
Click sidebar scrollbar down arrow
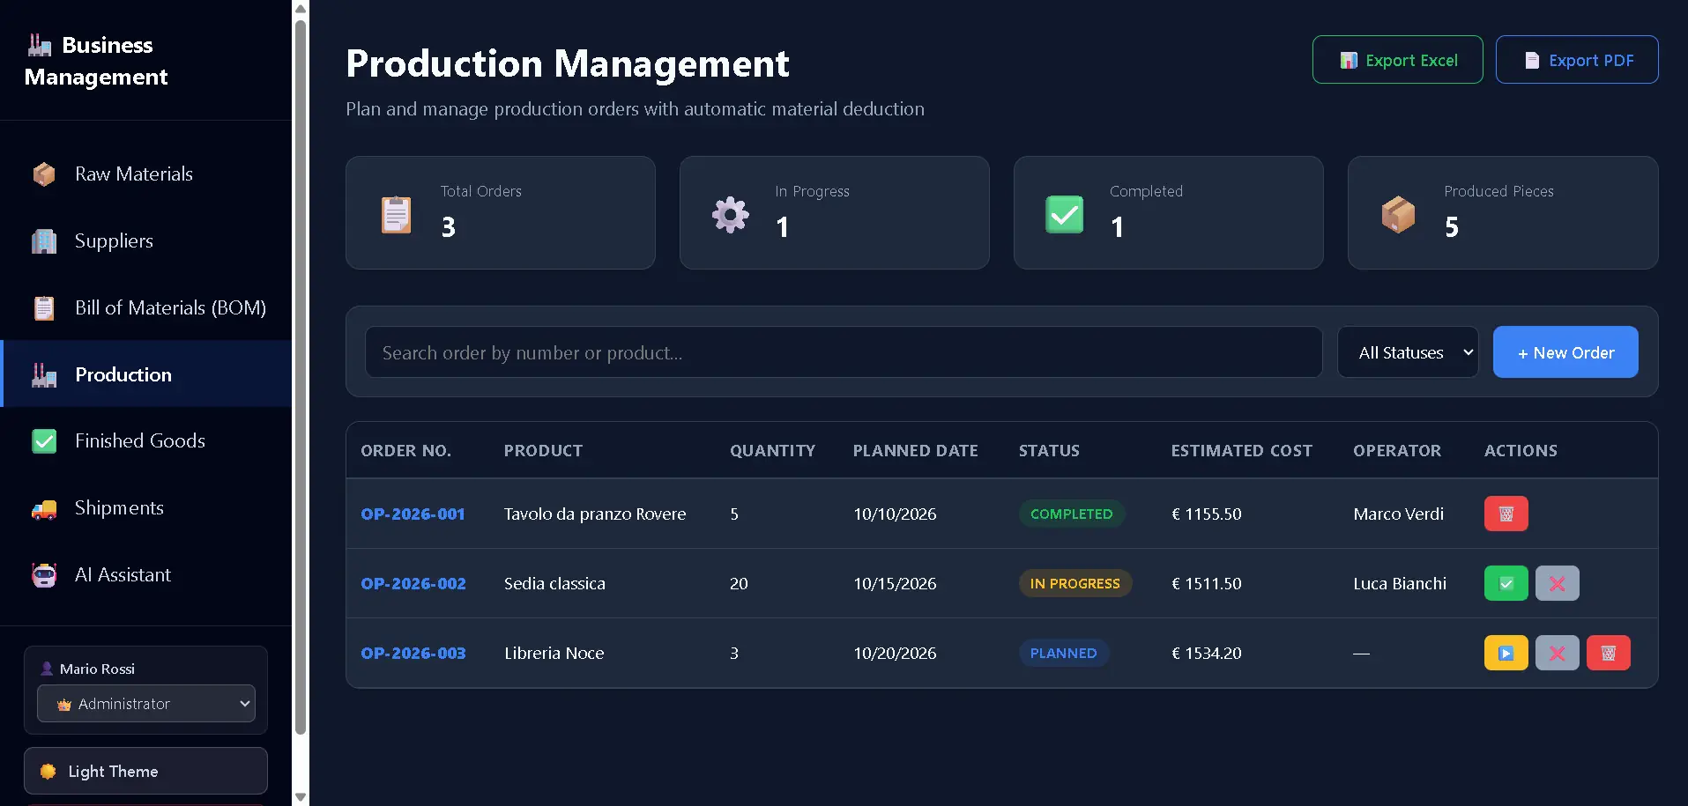pyautogui.click(x=301, y=797)
